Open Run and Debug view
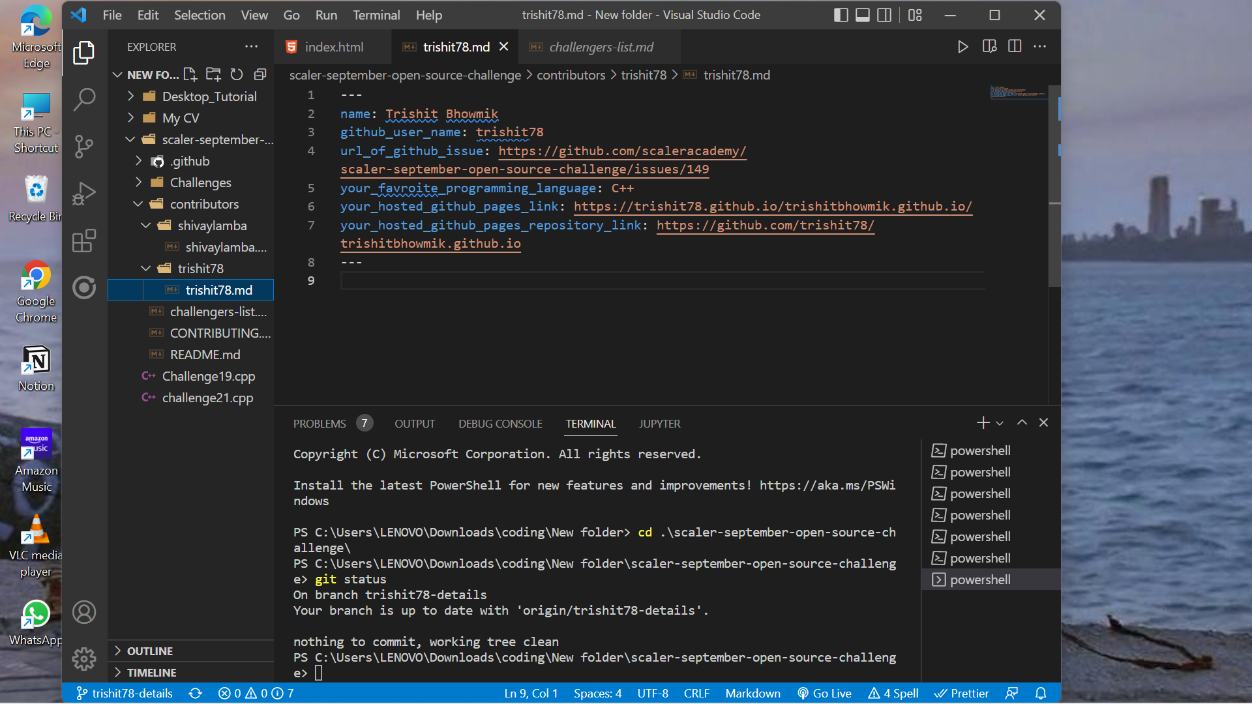The image size is (1252, 704). (84, 194)
